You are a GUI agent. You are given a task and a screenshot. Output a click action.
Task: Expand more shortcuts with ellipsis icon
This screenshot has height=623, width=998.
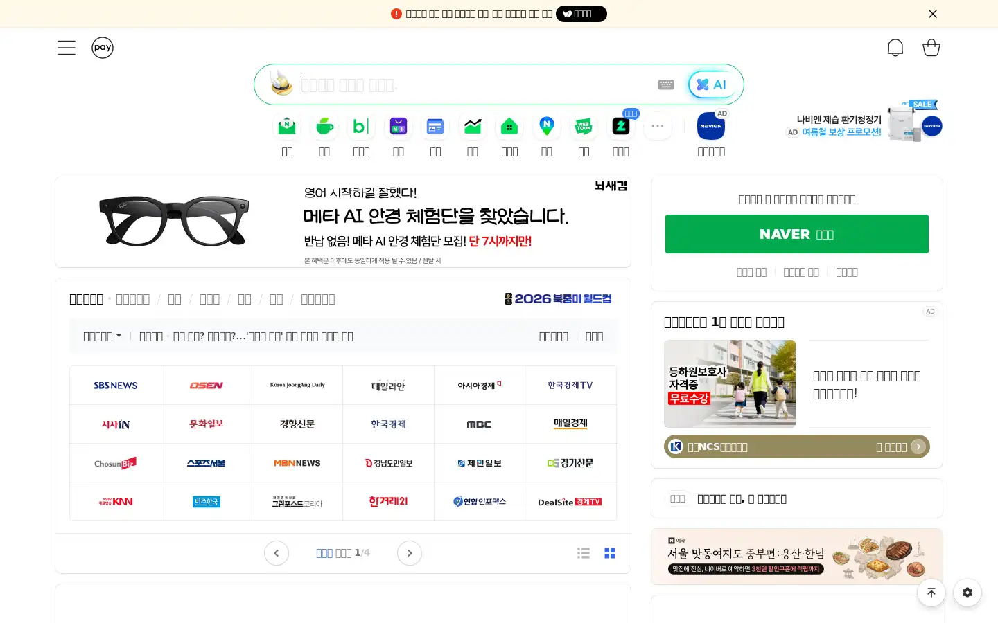[658, 126]
